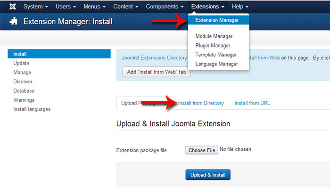The width and height of the screenshot is (330, 187).
Task: Click the Extension Manager: Install title
Action: tap(68, 22)
